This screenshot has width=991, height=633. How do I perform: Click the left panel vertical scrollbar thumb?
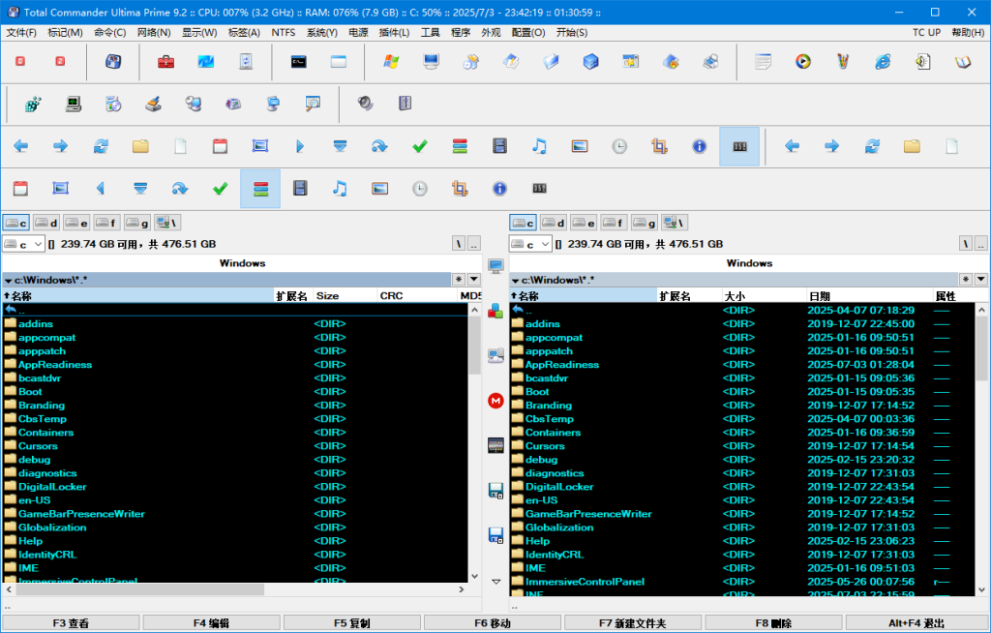click(474, 346)
